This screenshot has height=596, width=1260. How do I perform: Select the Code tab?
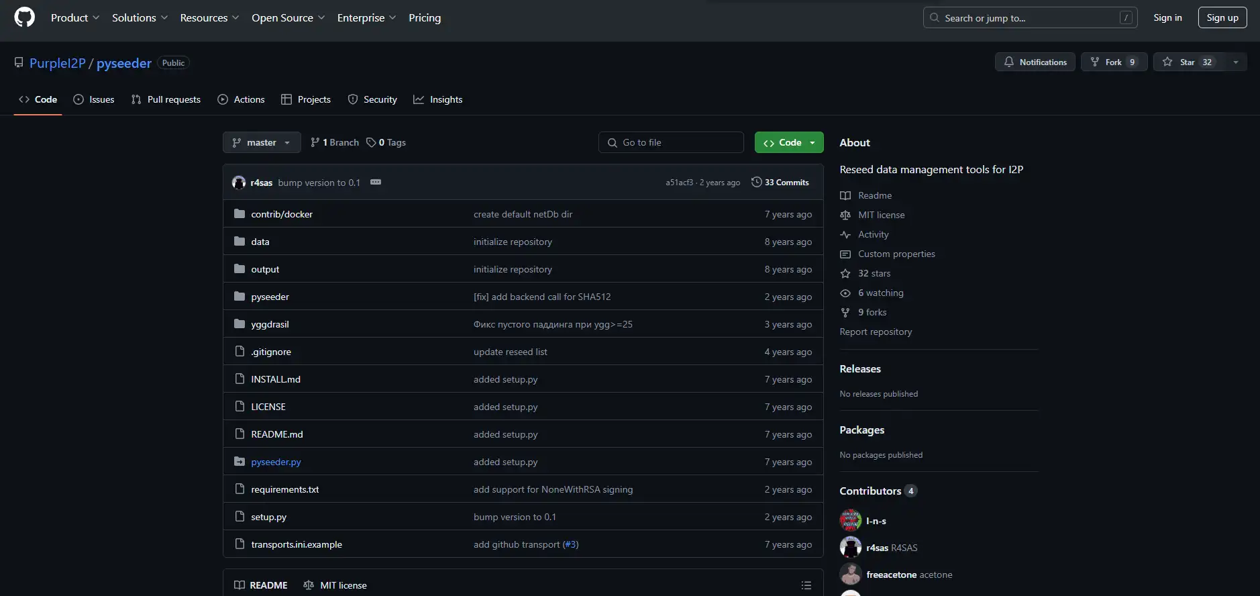tap(38, 99)
